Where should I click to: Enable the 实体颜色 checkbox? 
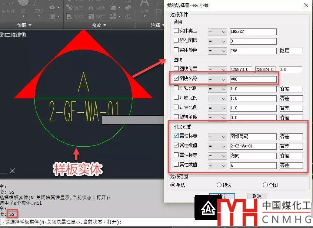[x=176, y=50]
